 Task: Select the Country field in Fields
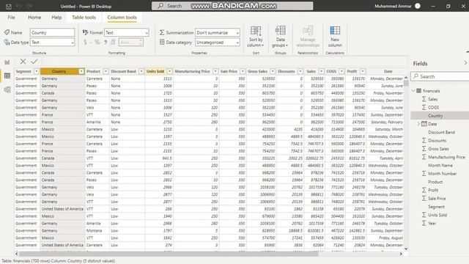(435, 116)
